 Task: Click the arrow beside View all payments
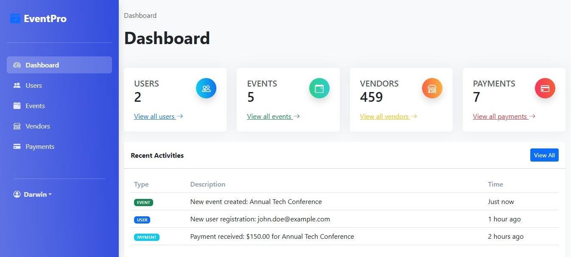click(x=532, y=116)
